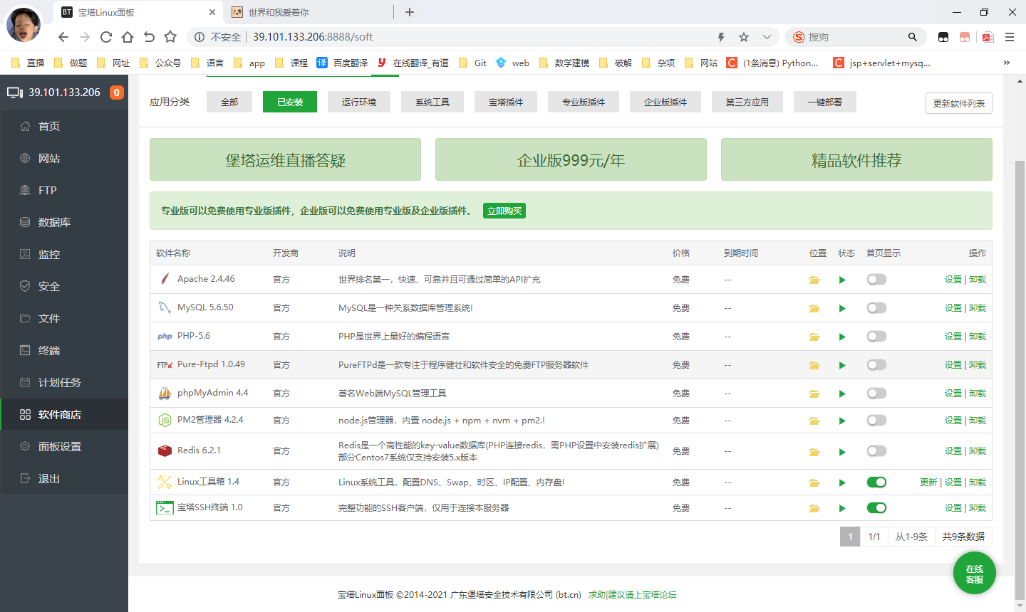Open the online customer service bubble

[x=974, y=573]
